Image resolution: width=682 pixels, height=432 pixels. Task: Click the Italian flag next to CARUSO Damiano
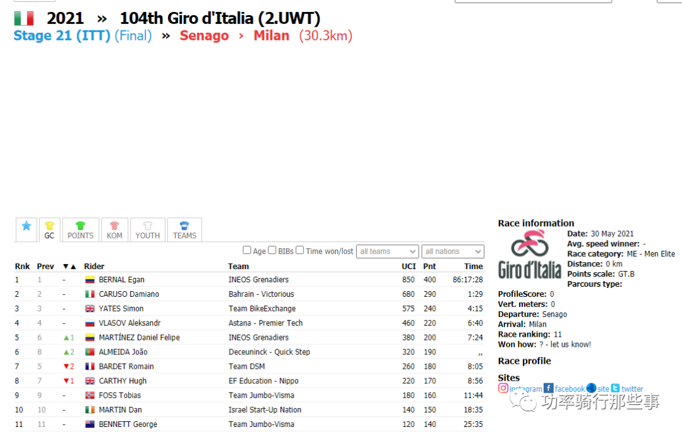click(90, 294)
